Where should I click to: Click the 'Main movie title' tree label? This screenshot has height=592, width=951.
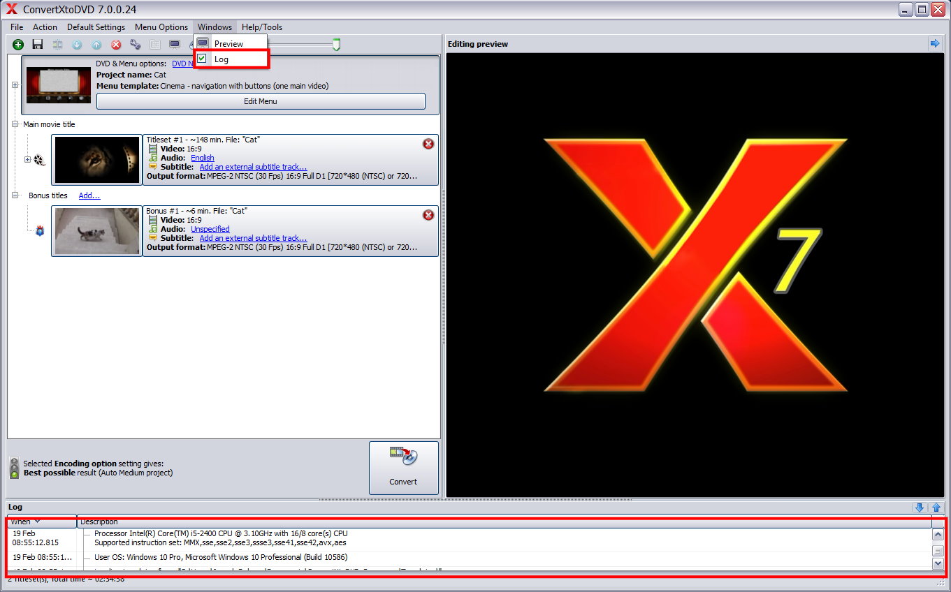[x=49, y=124]
